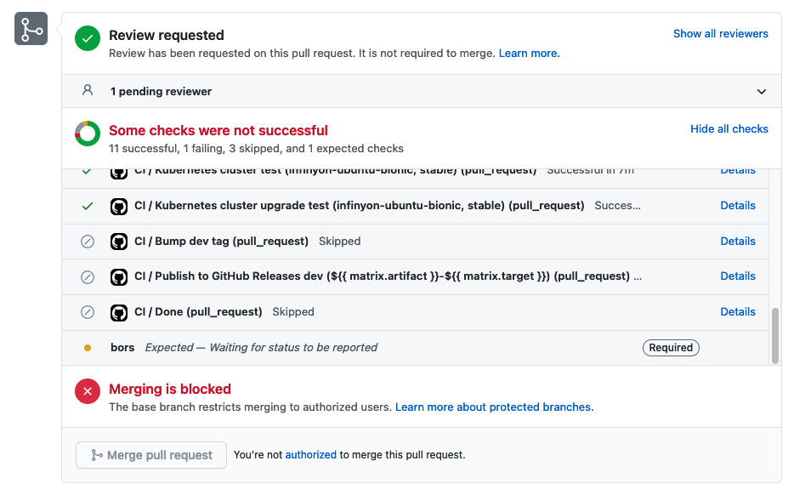794x495 pixels.
Task: Click the pull request merge icon in top-left corner
Action: coord(31,29)
